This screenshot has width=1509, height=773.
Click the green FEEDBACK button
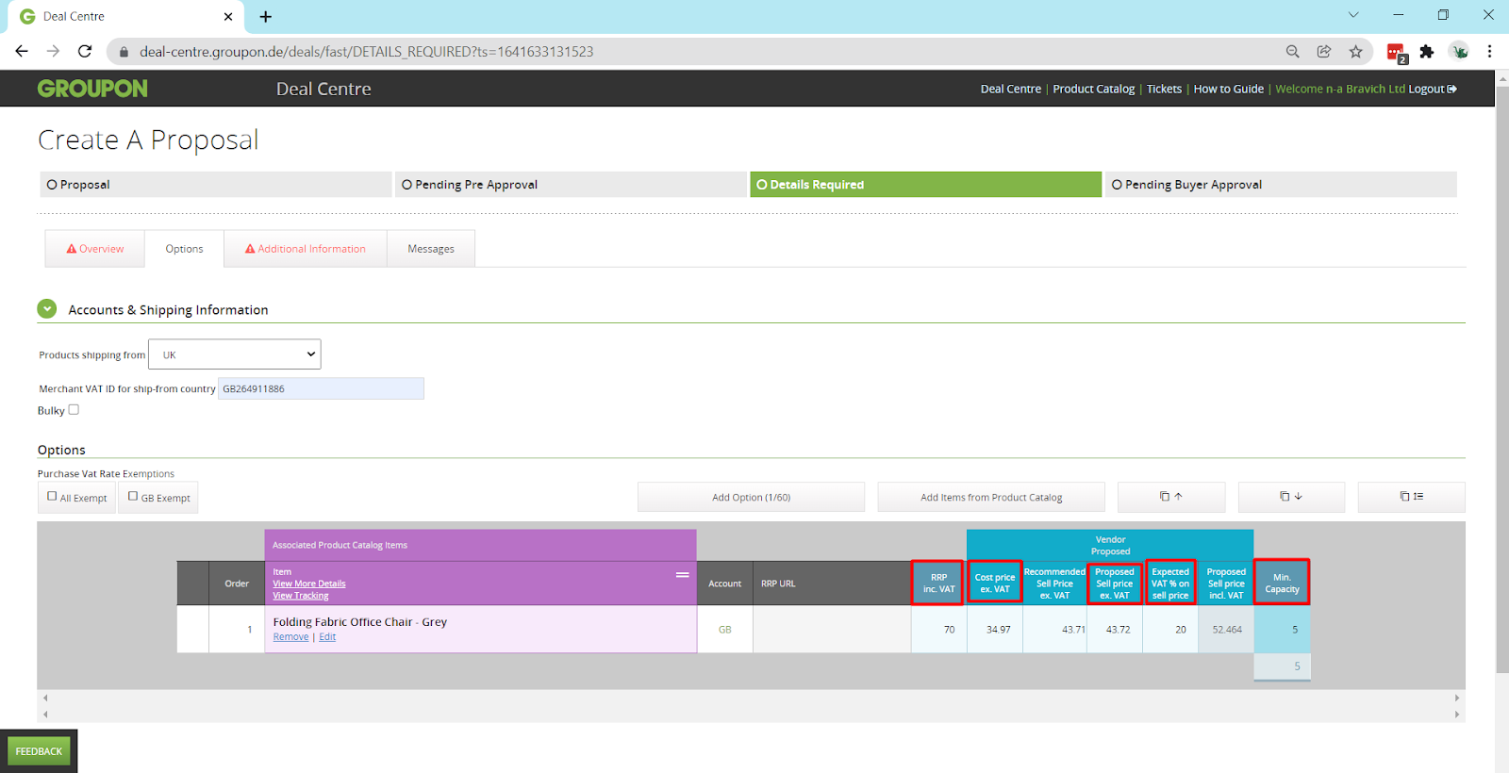39,751
